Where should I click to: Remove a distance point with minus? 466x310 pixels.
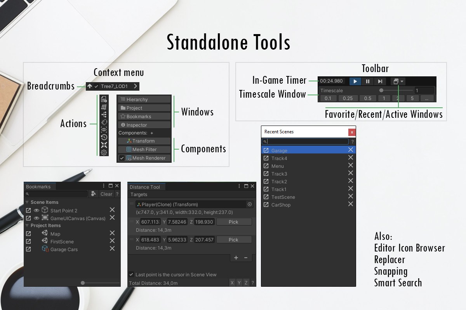coord(245,258)
